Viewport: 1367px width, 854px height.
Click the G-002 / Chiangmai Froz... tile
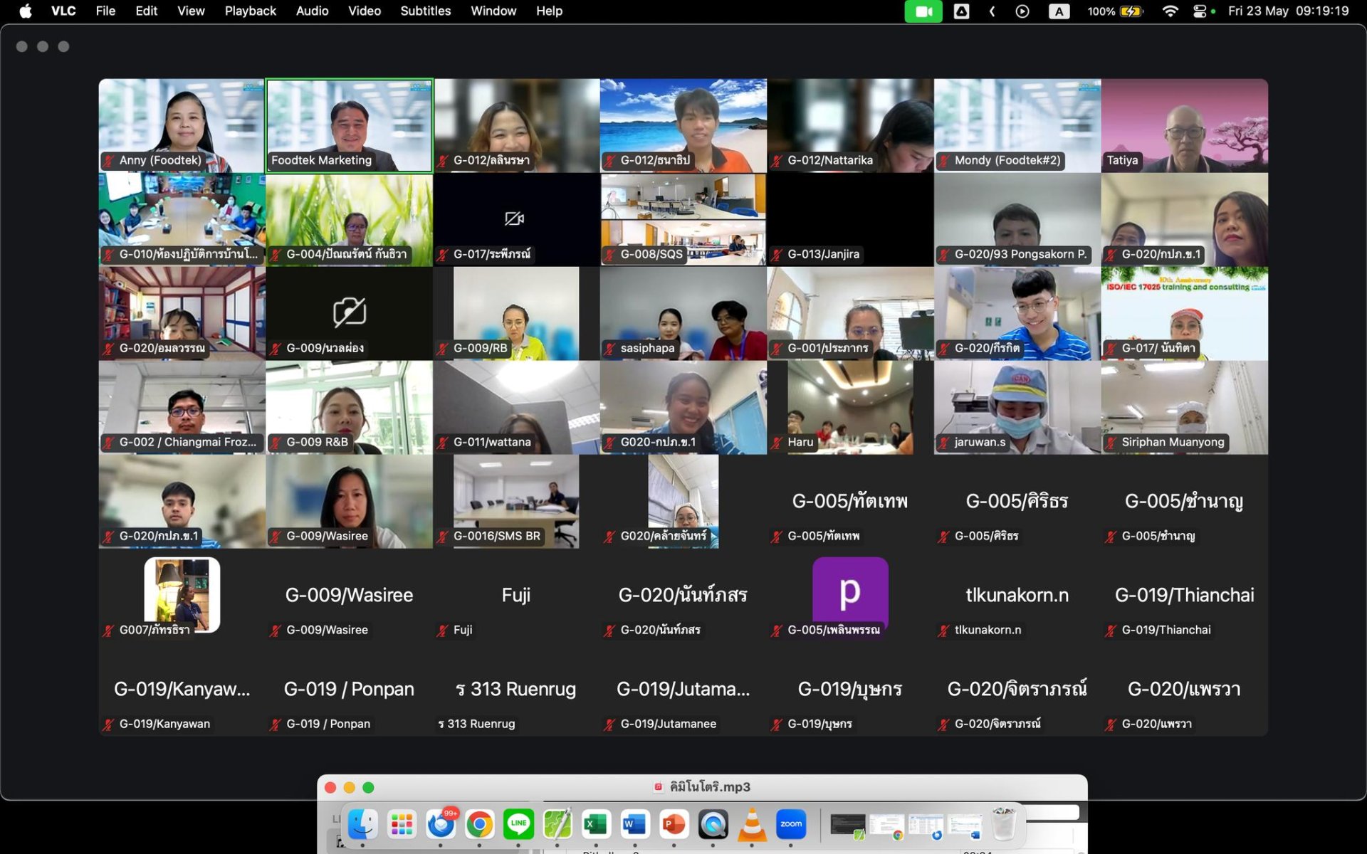[x=182, y=407]
